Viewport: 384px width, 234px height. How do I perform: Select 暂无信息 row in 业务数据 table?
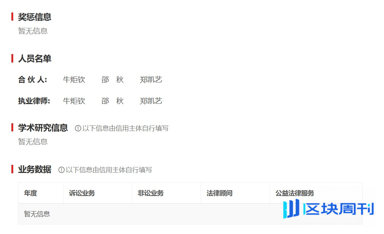(190, 214)
